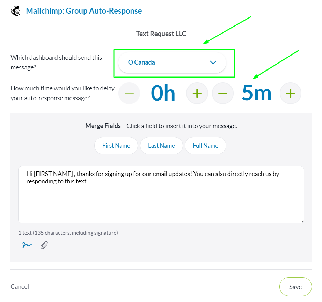Decrease hours with the minus button
Image resolution: width=322 pixels, height=302 pixels.
pyautogui.click(x=129, y=94)
